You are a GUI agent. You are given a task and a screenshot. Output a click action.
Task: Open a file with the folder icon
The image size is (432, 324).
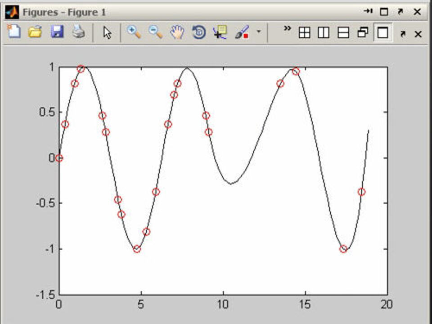tap(35, 32)
